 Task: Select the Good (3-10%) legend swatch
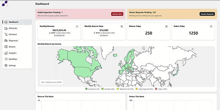point(103,89)
